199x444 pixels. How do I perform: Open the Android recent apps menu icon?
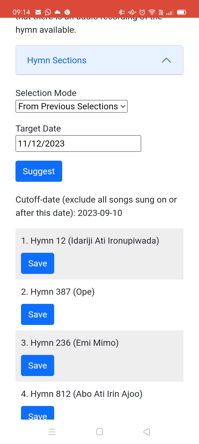pyautogui.click(x=52, y=432)
